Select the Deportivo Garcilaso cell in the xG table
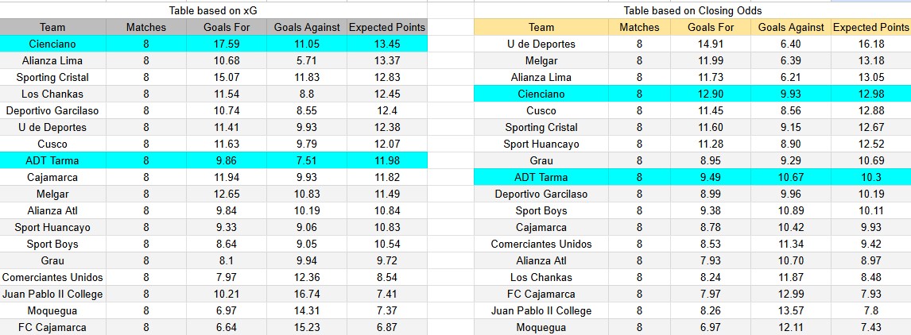 [x=52, y=110]
